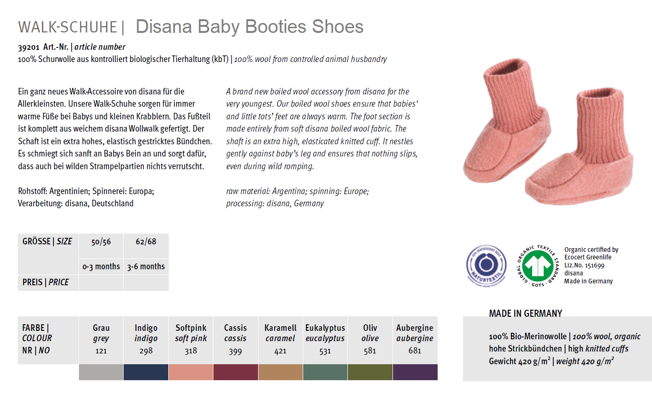Click the Naturtextil blue certification logo

tap(486, 265)
